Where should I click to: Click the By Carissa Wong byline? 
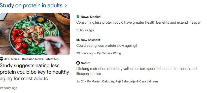coord(109,53)
